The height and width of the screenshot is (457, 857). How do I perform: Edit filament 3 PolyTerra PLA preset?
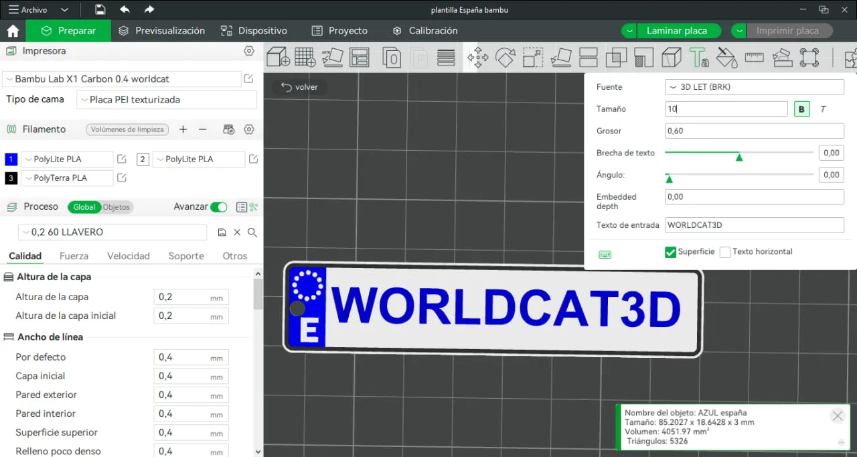coord(122,178)
